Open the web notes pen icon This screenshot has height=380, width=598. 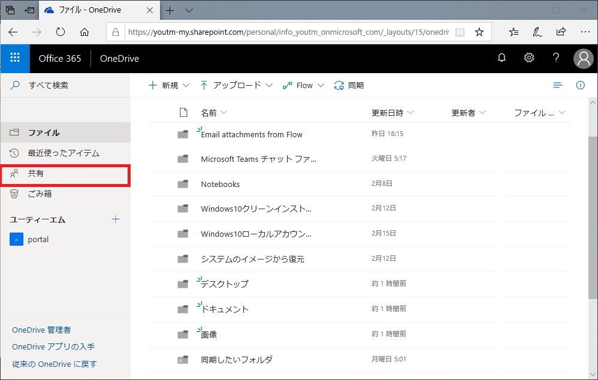click(x=537, y=32)
